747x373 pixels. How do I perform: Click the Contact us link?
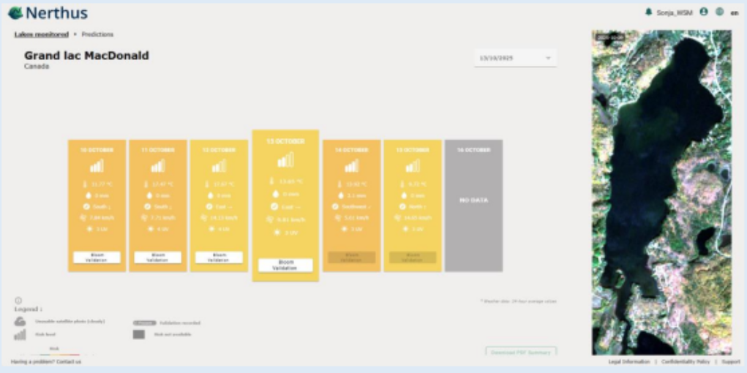click(69, 362)
